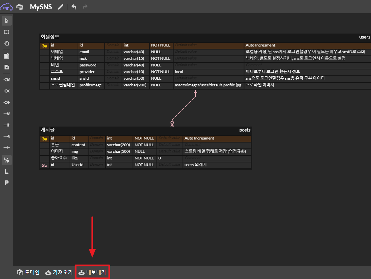Click the MySNS project title
Screen dimensions: 371x279
point(41,7)
